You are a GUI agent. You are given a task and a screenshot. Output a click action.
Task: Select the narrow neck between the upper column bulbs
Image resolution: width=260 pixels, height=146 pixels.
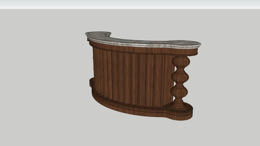coord(180,69)
